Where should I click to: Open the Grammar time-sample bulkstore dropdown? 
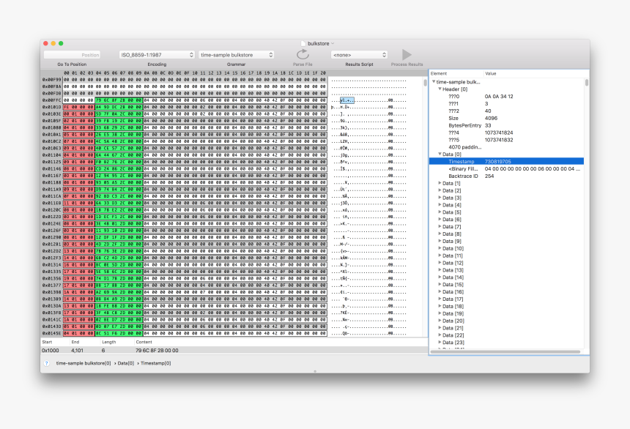237,55
